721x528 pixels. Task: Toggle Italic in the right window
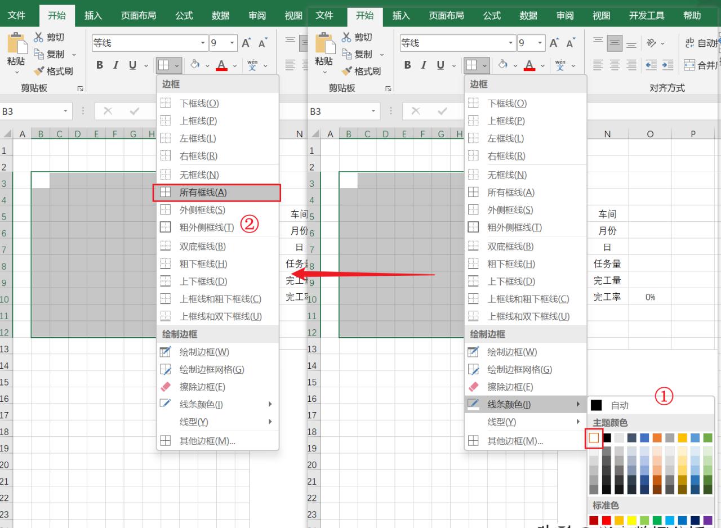point(424,65)
